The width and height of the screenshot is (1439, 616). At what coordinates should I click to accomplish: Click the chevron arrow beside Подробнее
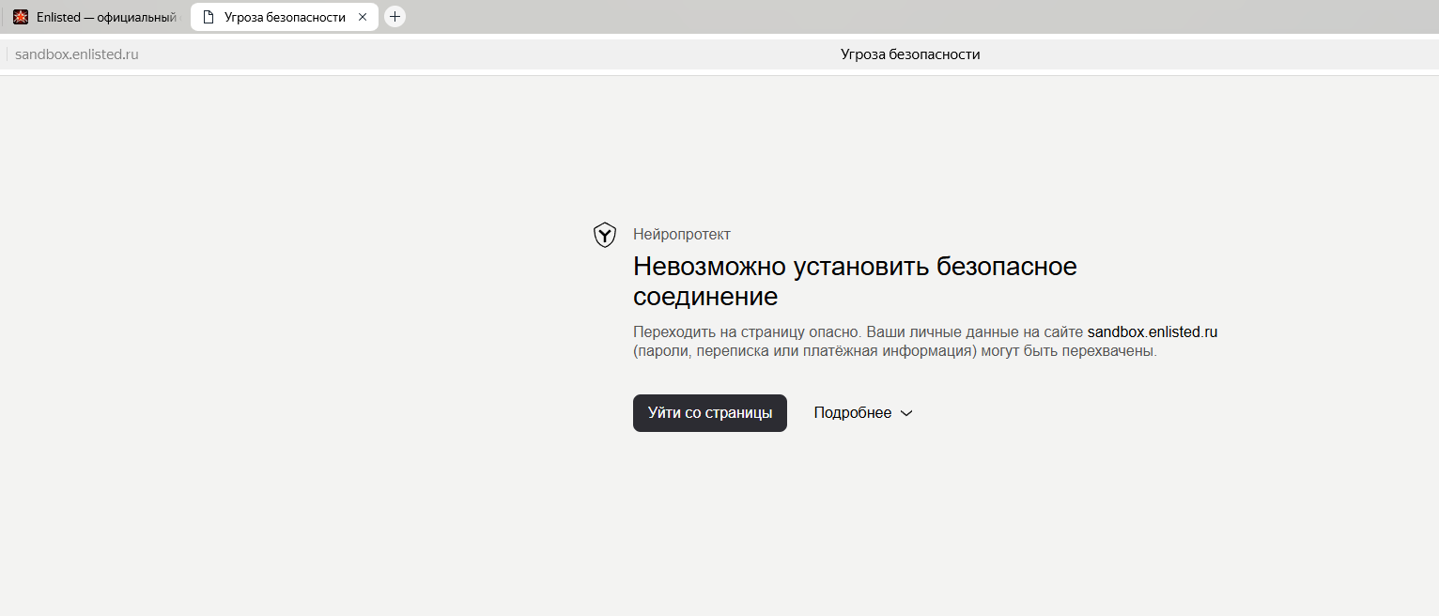[906, 413]
